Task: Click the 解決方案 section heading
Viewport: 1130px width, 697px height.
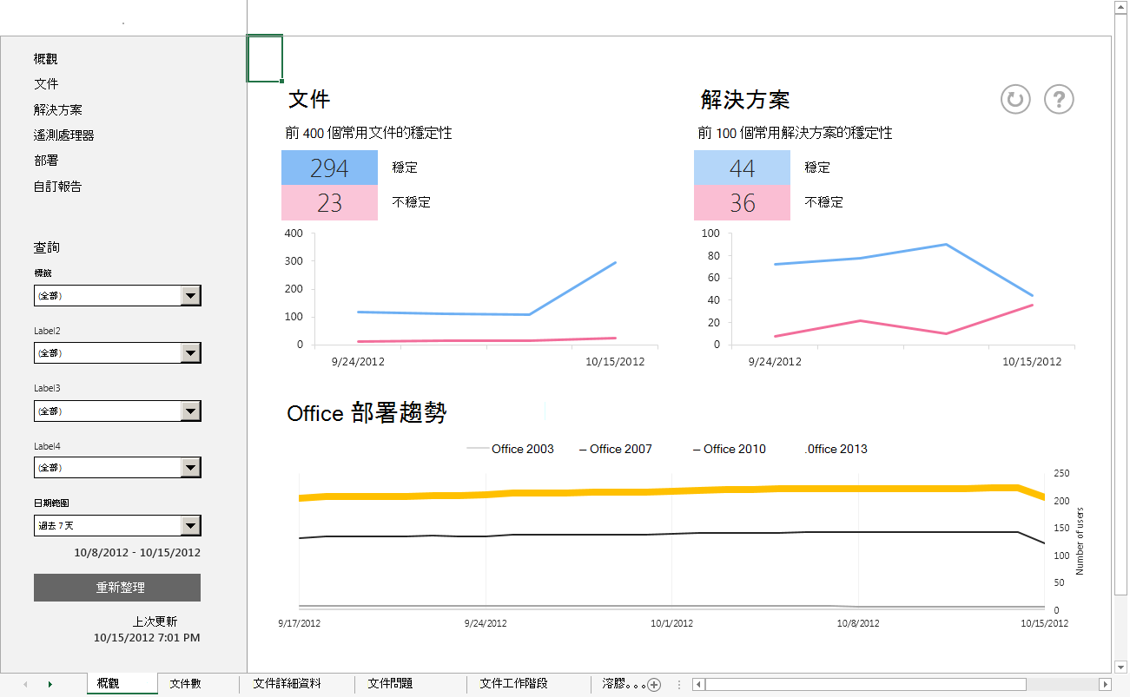Action: tap(745, 100)
